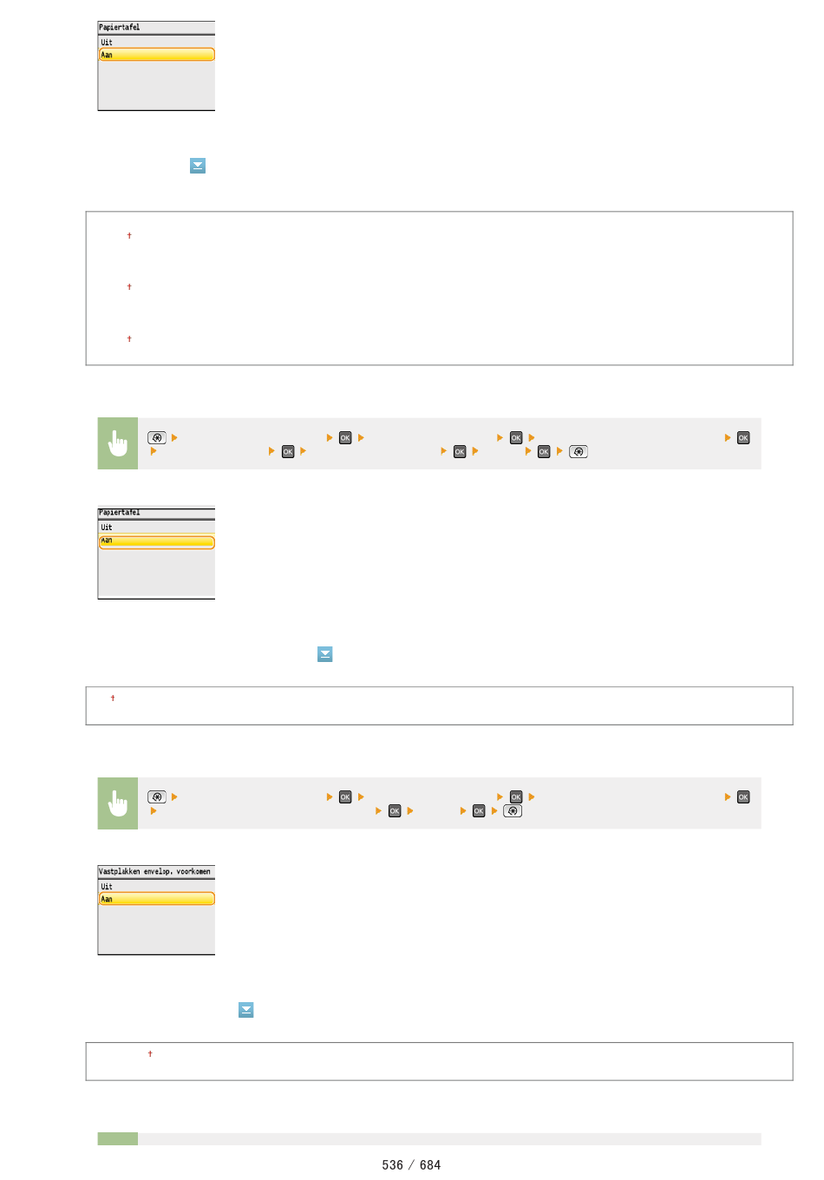Viewport: 824px width, 1180px height.
Task: Expand the blue arrow below the first Papiertafel screen
Action: [x=198, y=166]
